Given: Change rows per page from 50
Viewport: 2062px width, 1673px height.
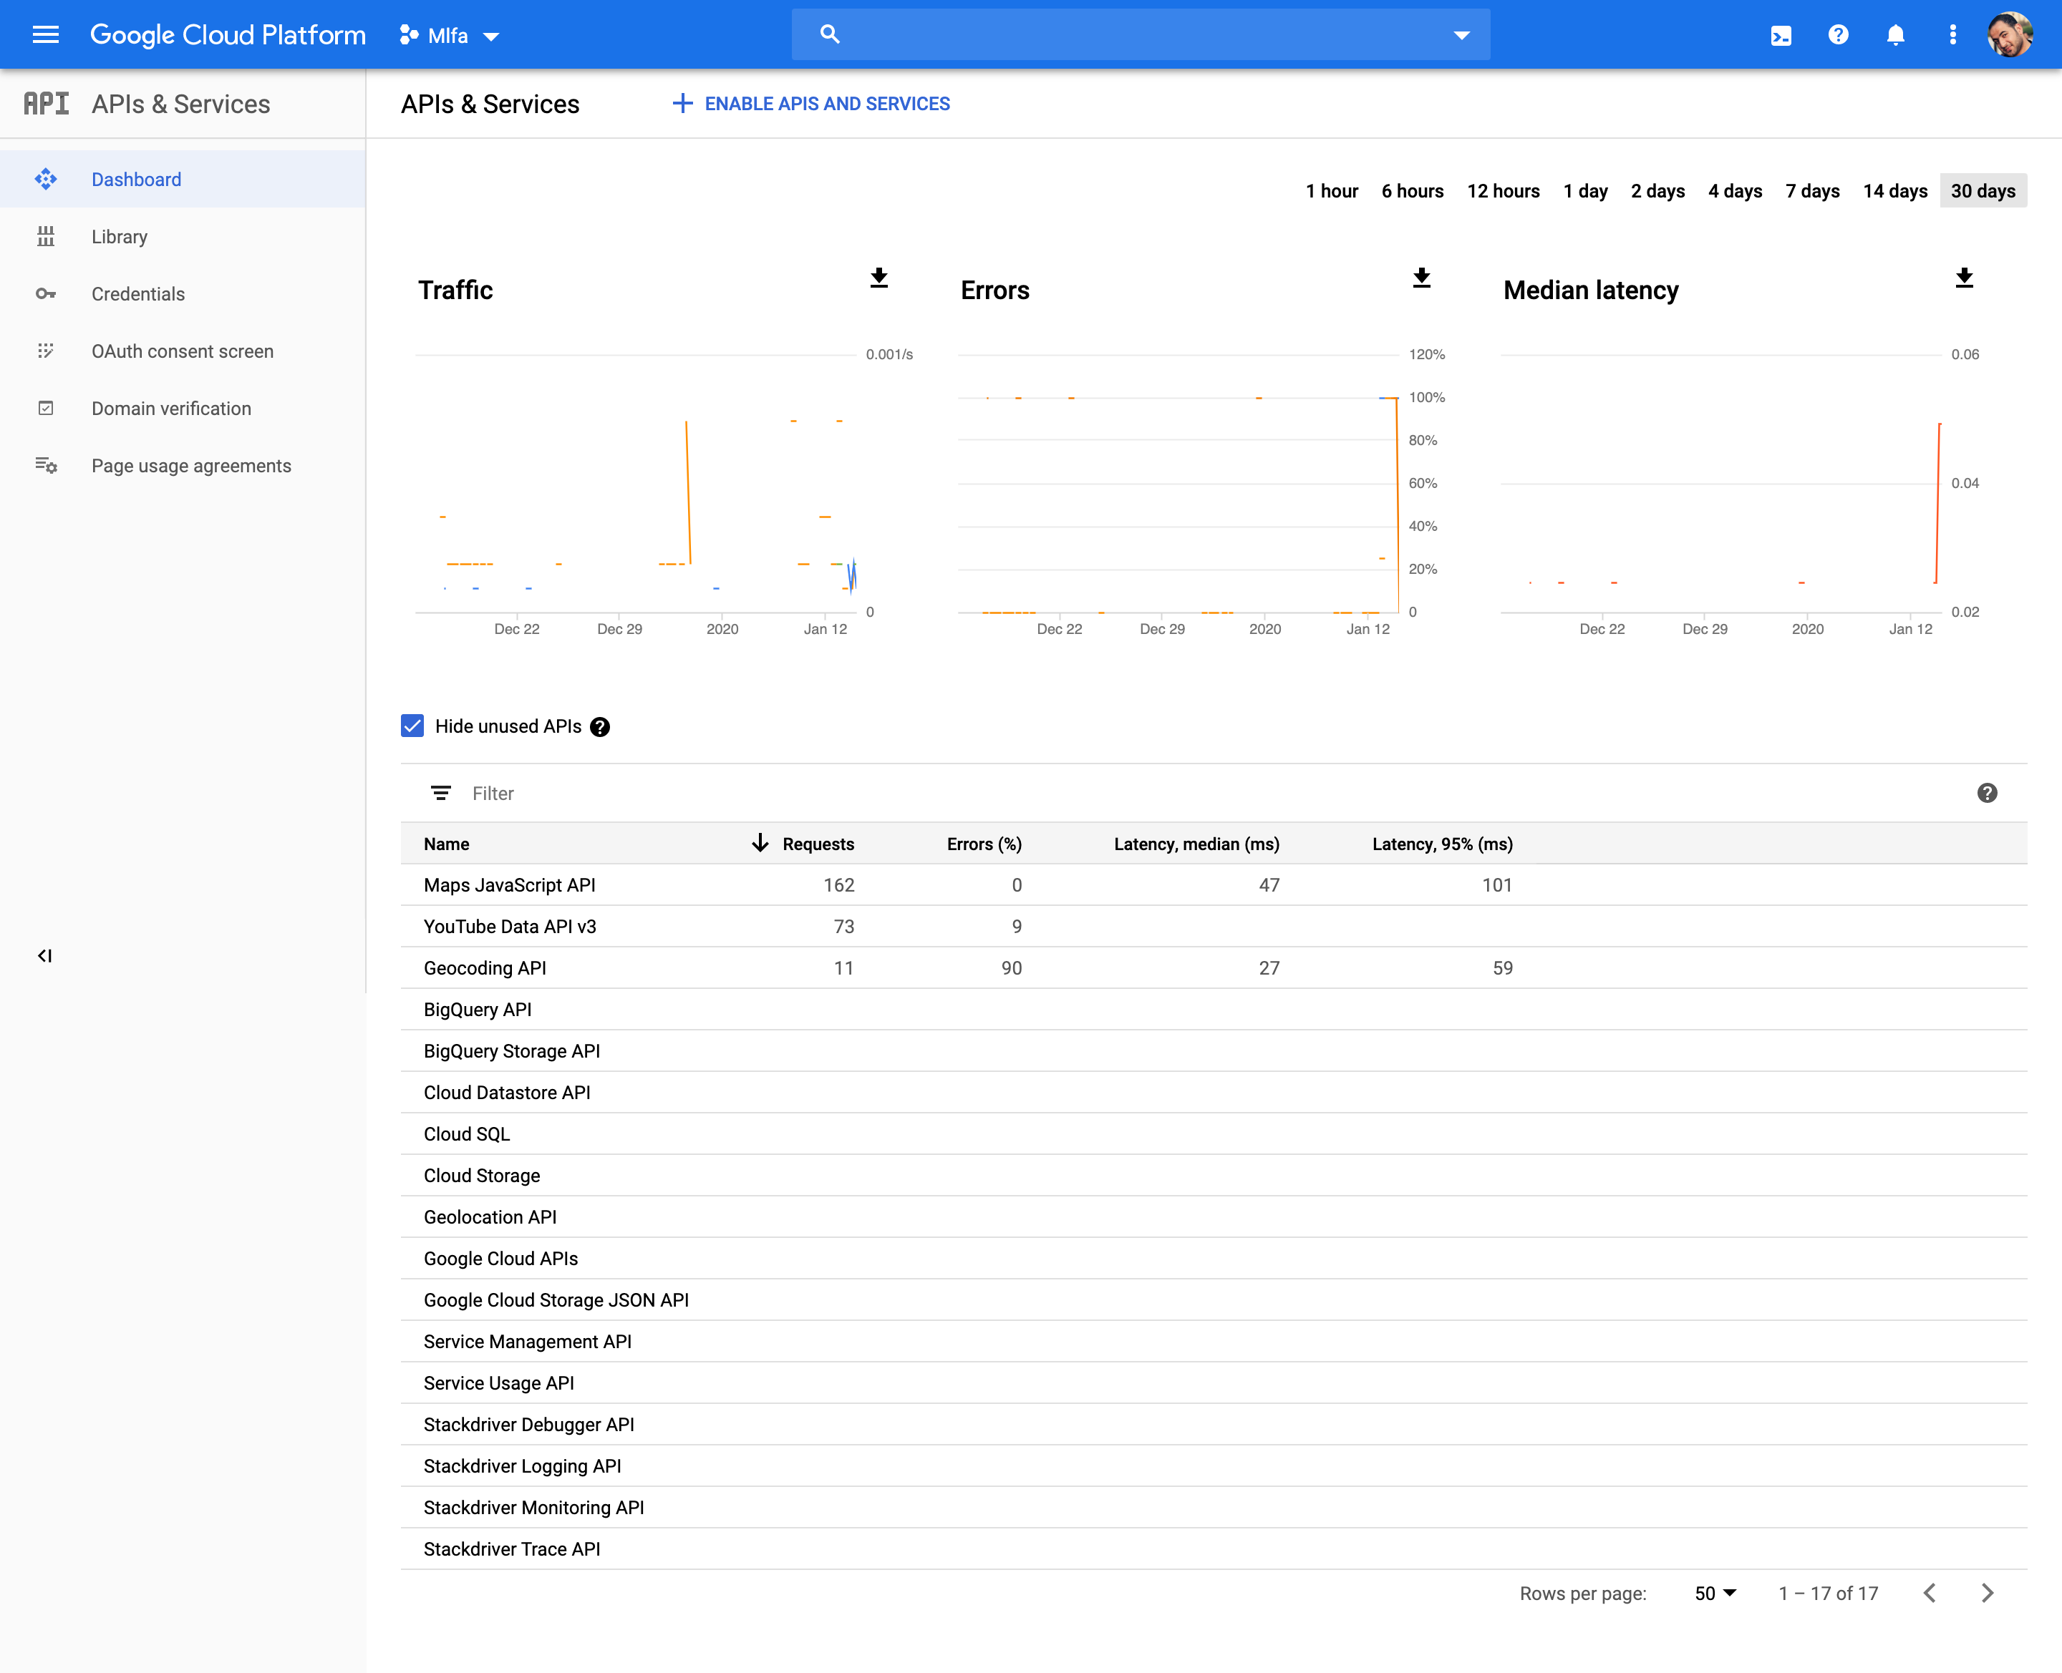Looking at the screenshot, I should click(1714, 1593).
